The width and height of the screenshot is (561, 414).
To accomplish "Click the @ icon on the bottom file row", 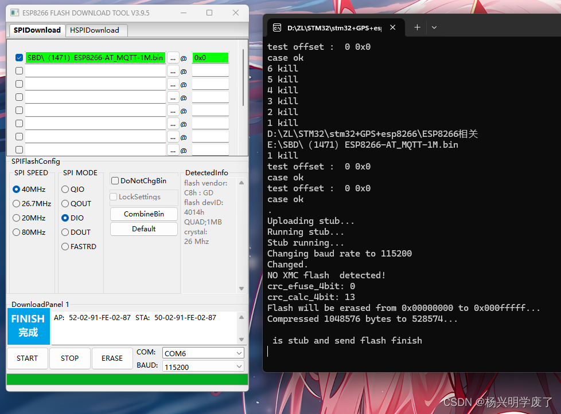I will pos(183,149).
